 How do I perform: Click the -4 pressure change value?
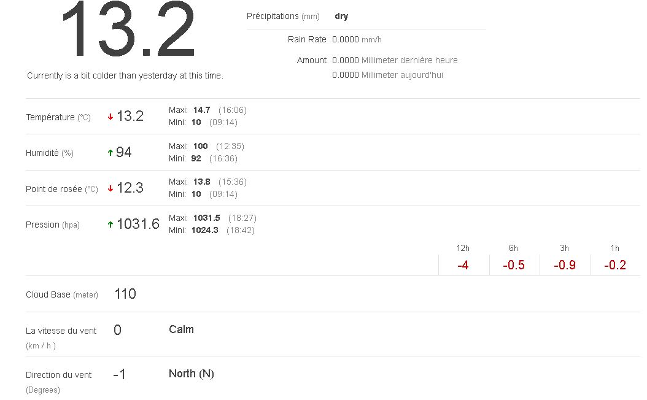coord(463,266)
